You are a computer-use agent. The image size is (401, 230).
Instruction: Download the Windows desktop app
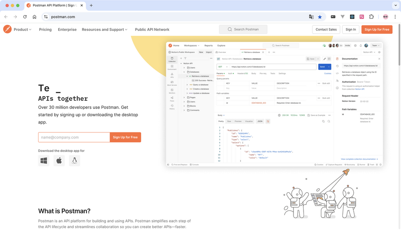click(x=44, y=161)
